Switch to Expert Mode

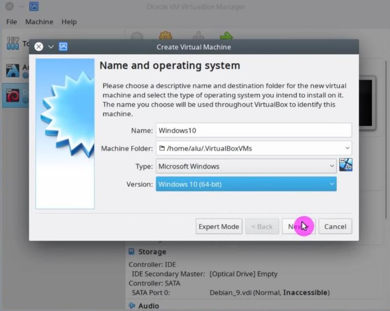(219, 227)
